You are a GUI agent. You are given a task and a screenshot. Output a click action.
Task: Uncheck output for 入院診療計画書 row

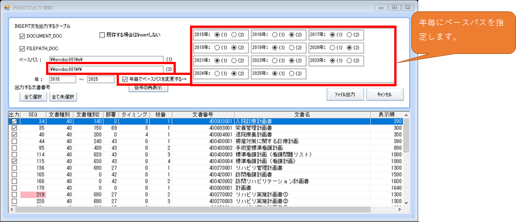coord(14,122)
